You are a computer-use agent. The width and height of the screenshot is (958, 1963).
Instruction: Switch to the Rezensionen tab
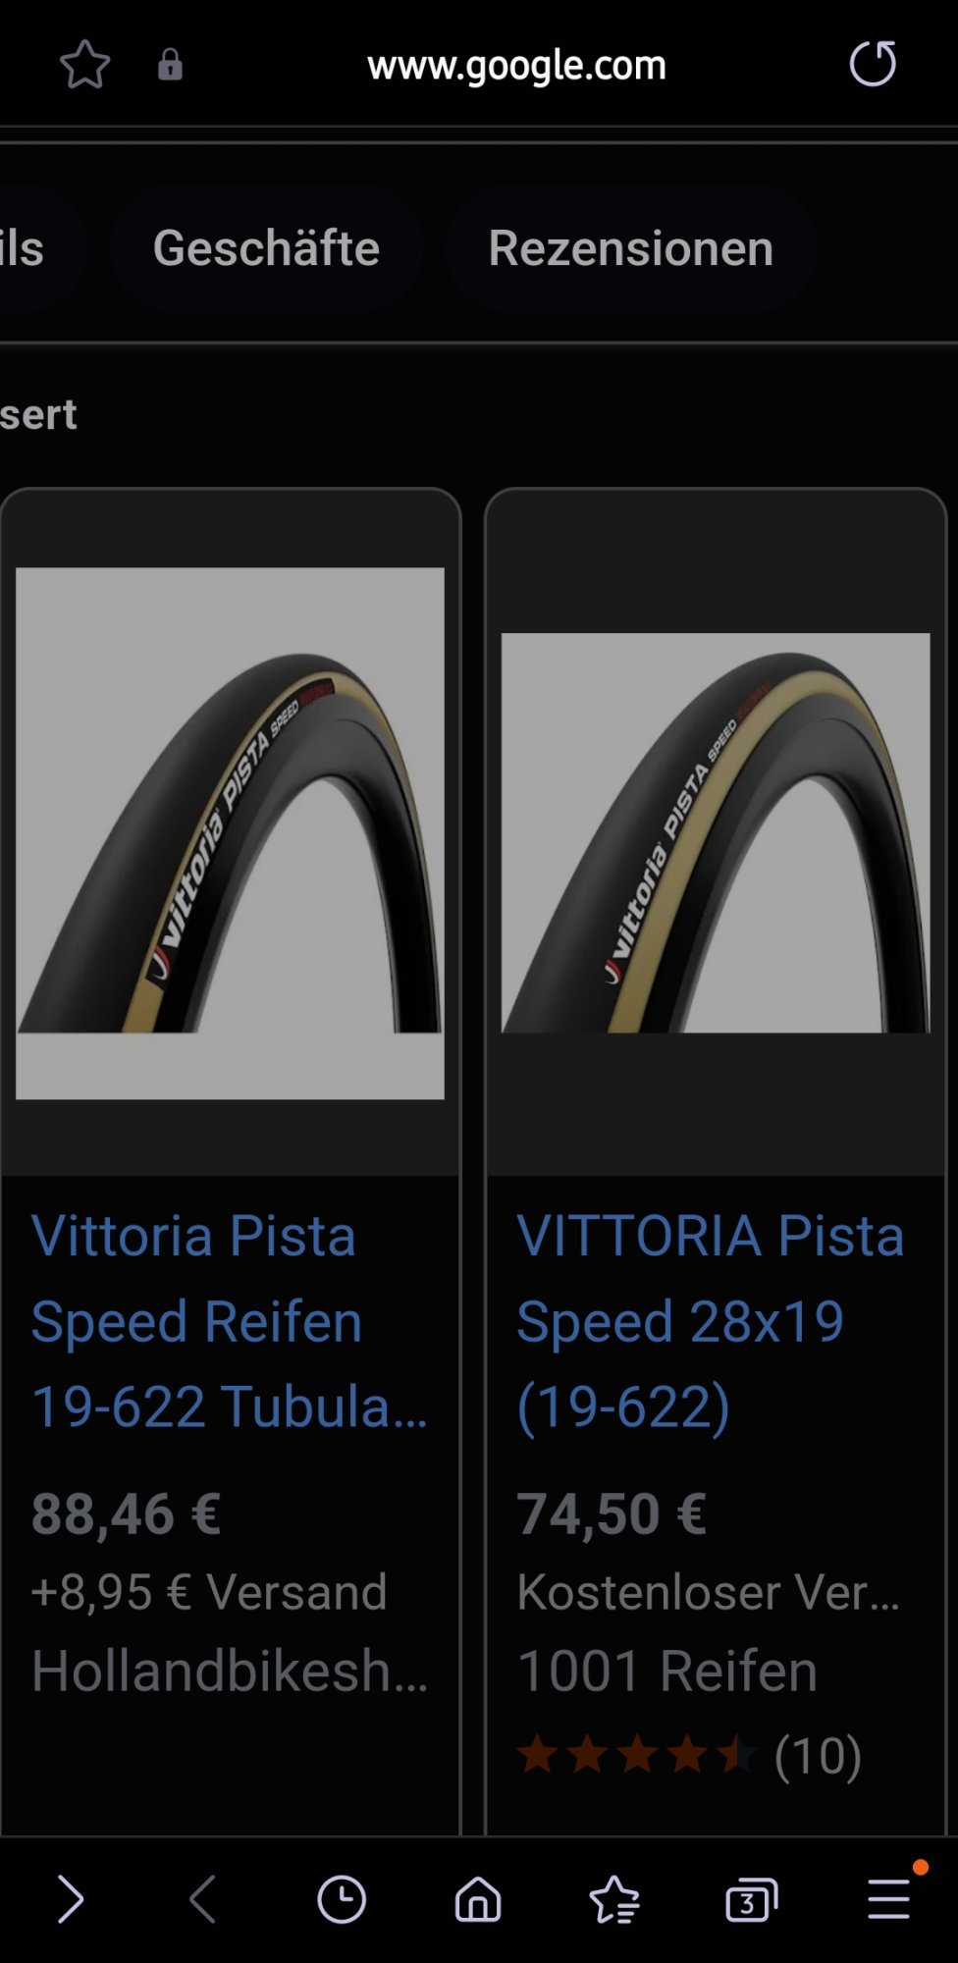631,247
